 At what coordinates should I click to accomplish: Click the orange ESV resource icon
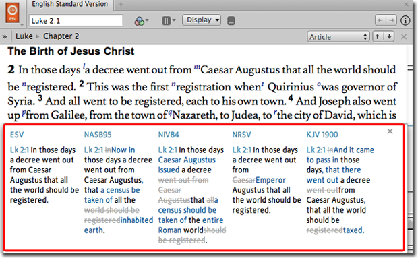pyautogui.click(x=13, y=13)
